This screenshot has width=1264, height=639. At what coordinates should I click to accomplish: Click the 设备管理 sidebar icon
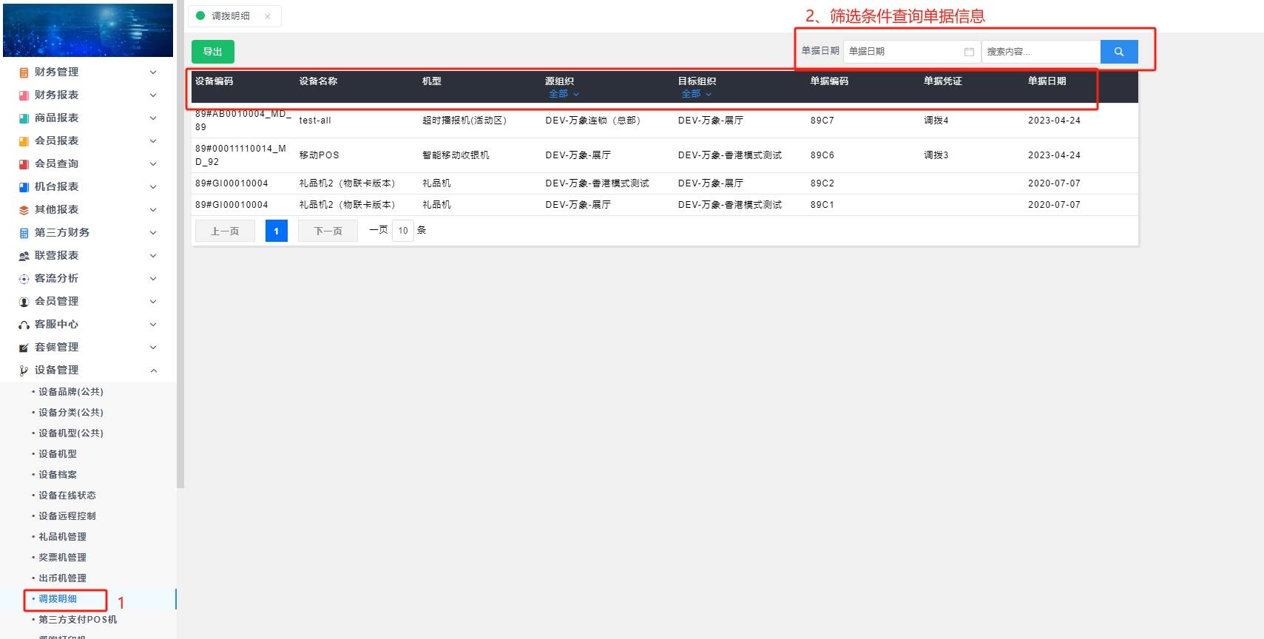(24, 371)
